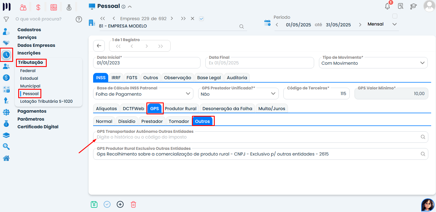Image resolution: width=436 pixels, height=212 pixels.
Task: Click the blue circular checkmark confirm icon
Action: [107, 204]
